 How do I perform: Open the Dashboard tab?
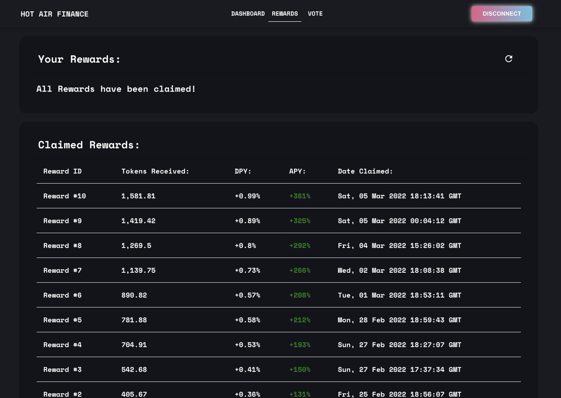tap(248, 14)
